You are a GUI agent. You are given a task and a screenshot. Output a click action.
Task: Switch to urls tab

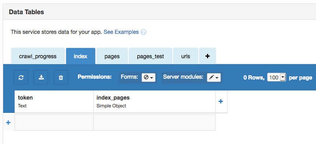pyautogui.click(x=186, y=56)
